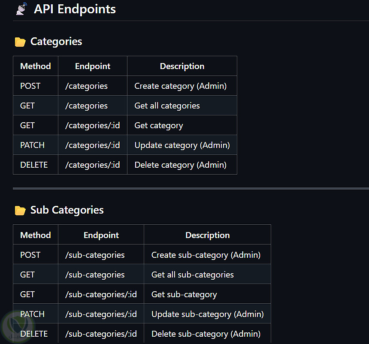This screenshot has height=344, width=369.
Task: Select /sub-categories/:id in DELETE row
Action: 101,334
